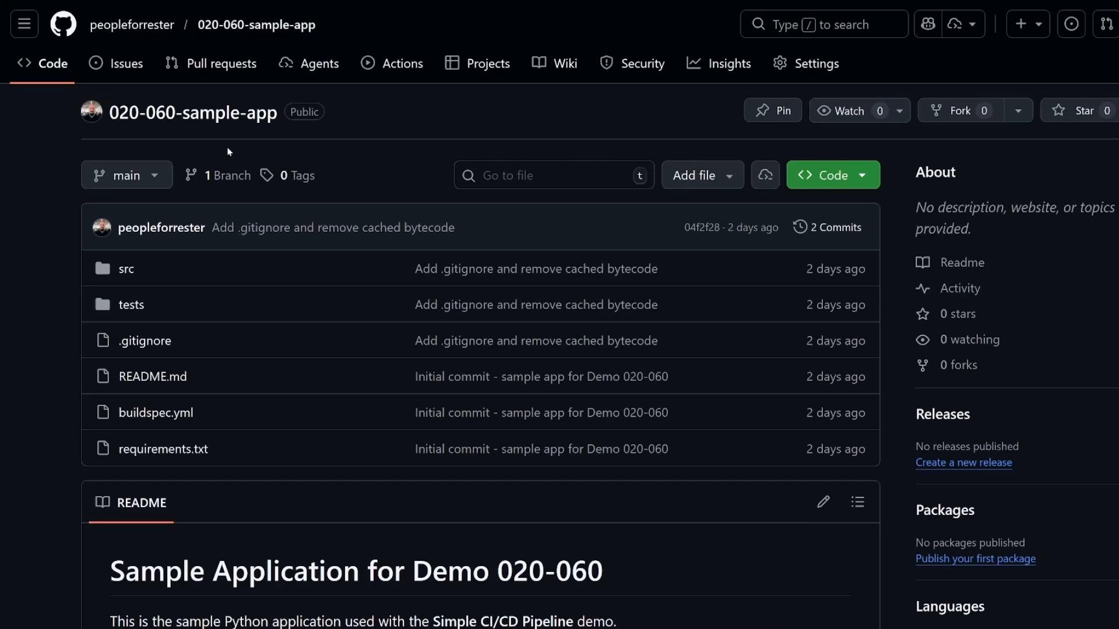
Task: View the 2 Commits history
Action: (827, 227)
